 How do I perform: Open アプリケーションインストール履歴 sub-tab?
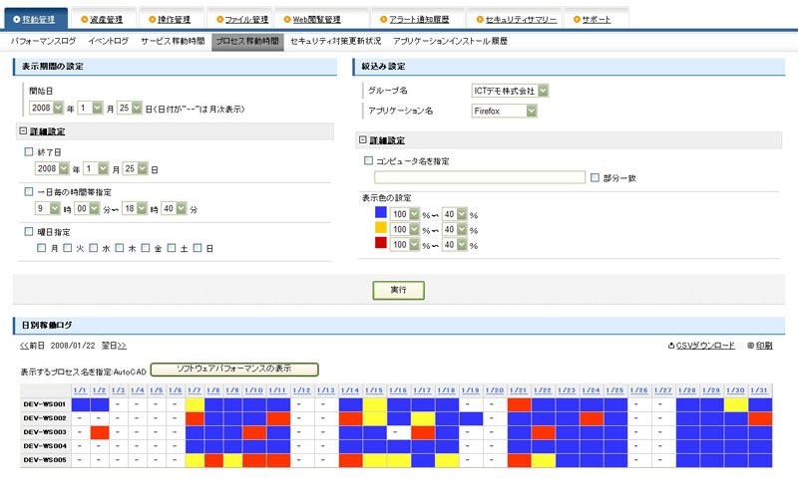pos(450,41)
